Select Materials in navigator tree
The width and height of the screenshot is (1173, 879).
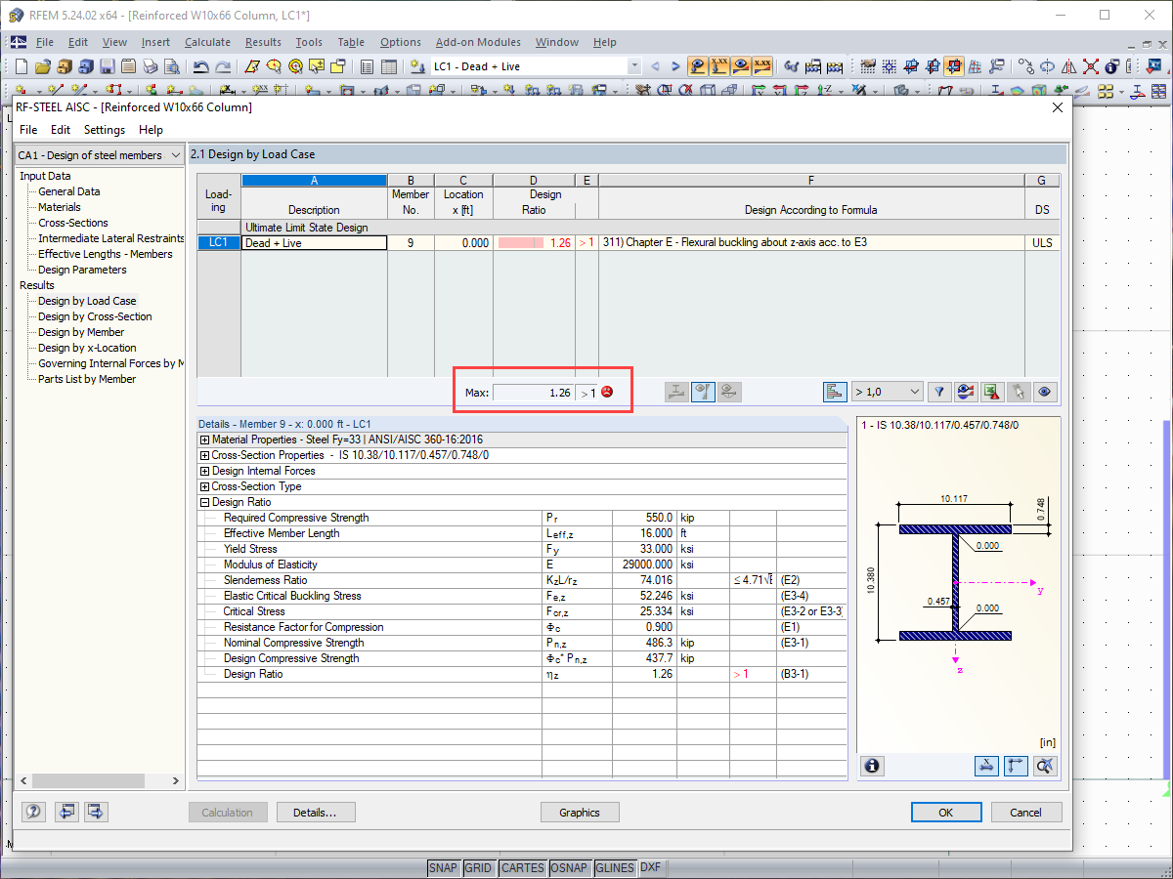click(x=60, y=207)
